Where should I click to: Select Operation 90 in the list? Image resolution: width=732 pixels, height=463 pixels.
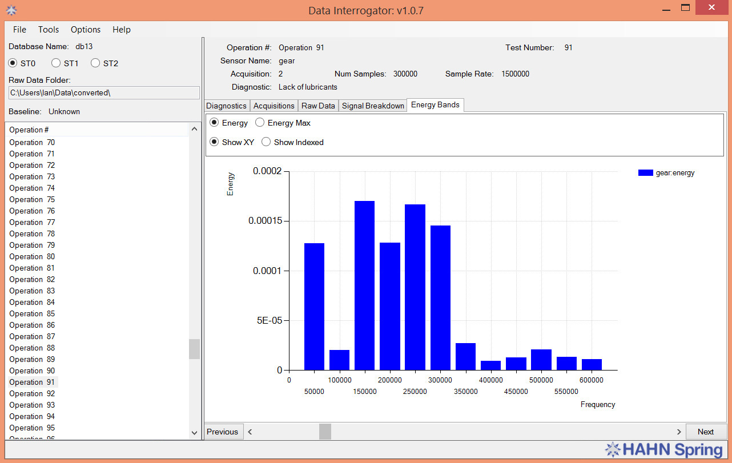[x=32, y=371]
